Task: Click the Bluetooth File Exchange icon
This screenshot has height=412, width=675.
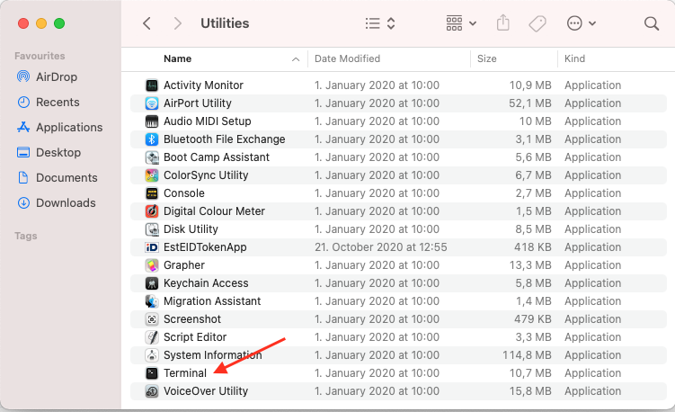Action: tap(152, 139)
